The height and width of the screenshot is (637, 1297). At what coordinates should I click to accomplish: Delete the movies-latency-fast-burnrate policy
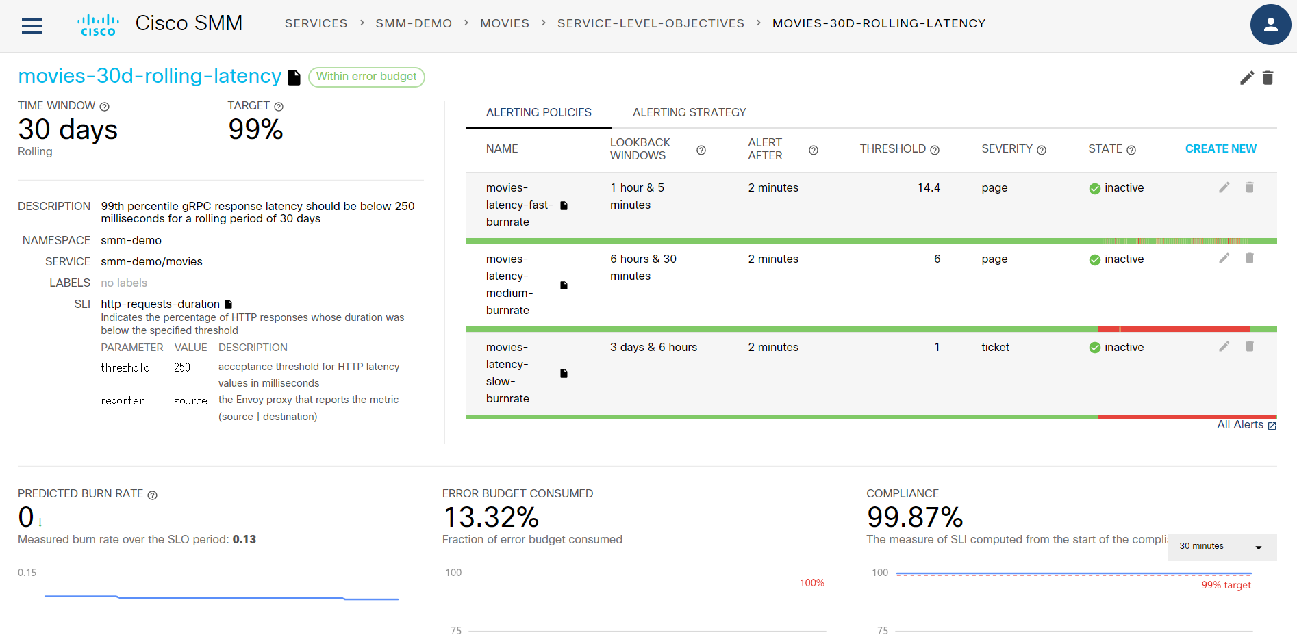[1250, 187]
